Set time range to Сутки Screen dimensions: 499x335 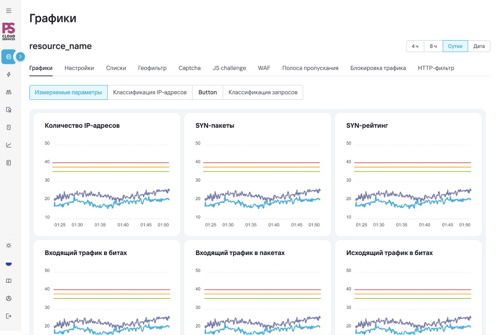point(455,46)
